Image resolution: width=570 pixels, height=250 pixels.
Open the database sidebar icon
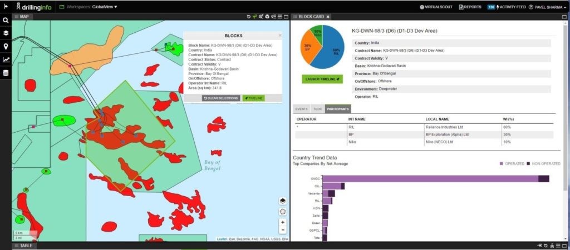click(x=6, y=73)
